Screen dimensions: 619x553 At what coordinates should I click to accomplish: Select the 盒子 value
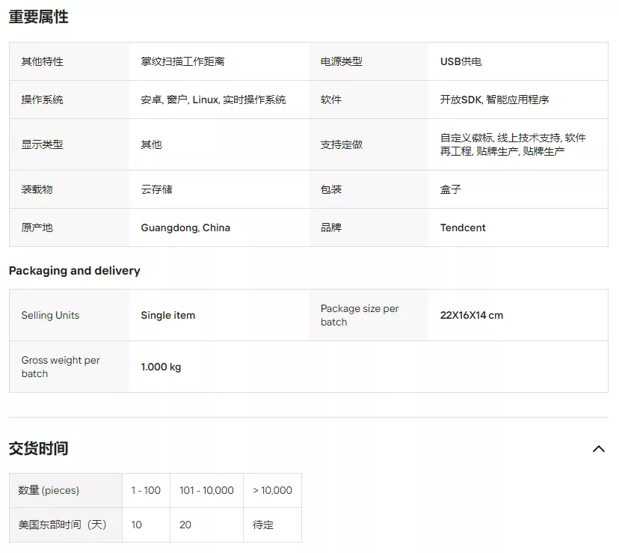[x=451, y=189]
